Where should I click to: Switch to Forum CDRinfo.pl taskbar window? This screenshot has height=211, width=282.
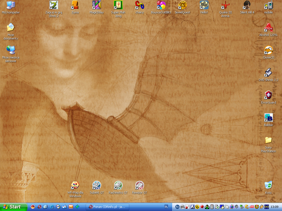click(x=108, y=207)
